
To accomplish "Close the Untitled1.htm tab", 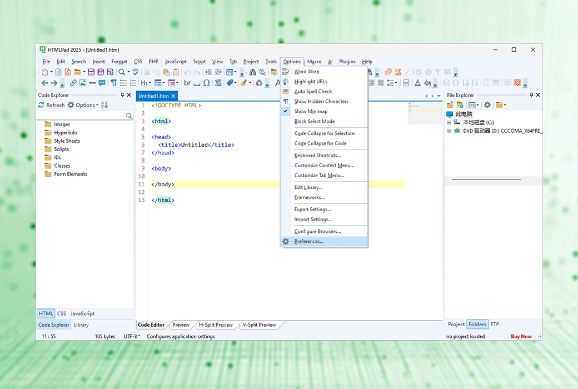I will click(x=173, y=96).
